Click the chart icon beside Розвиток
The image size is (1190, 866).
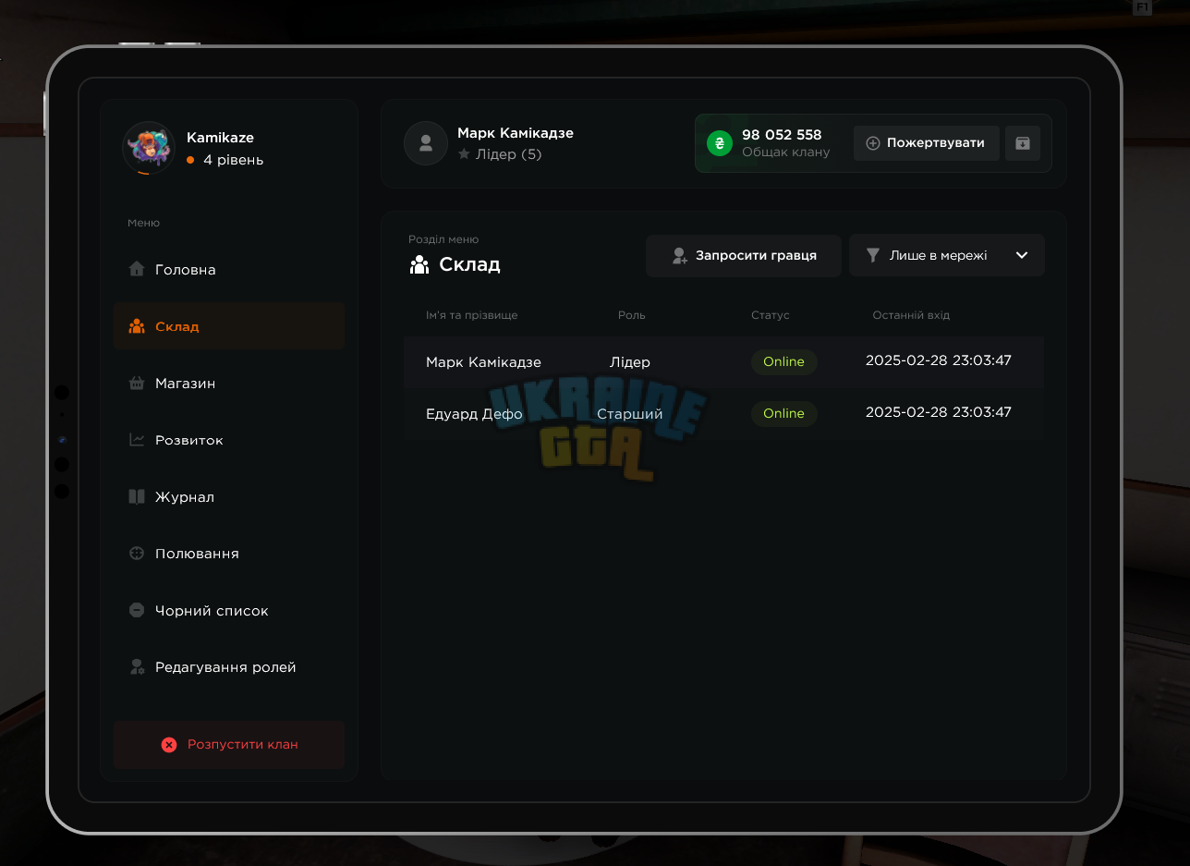tap(137, 440)
